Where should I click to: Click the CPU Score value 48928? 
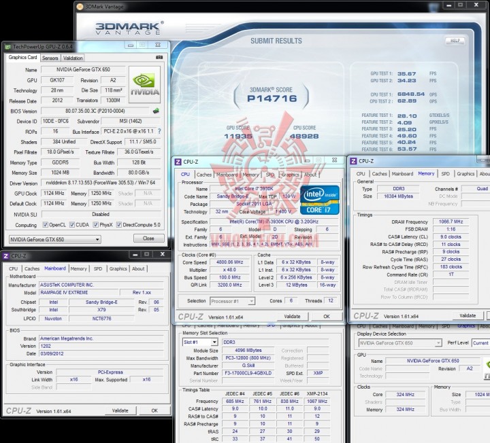[304, 137]
